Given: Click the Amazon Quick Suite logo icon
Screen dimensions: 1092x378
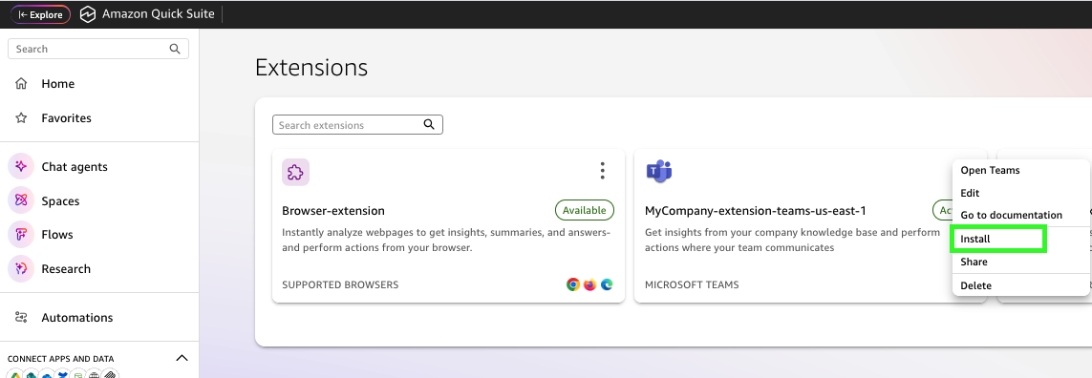Looking at the screenshot, I should [88, 14].
